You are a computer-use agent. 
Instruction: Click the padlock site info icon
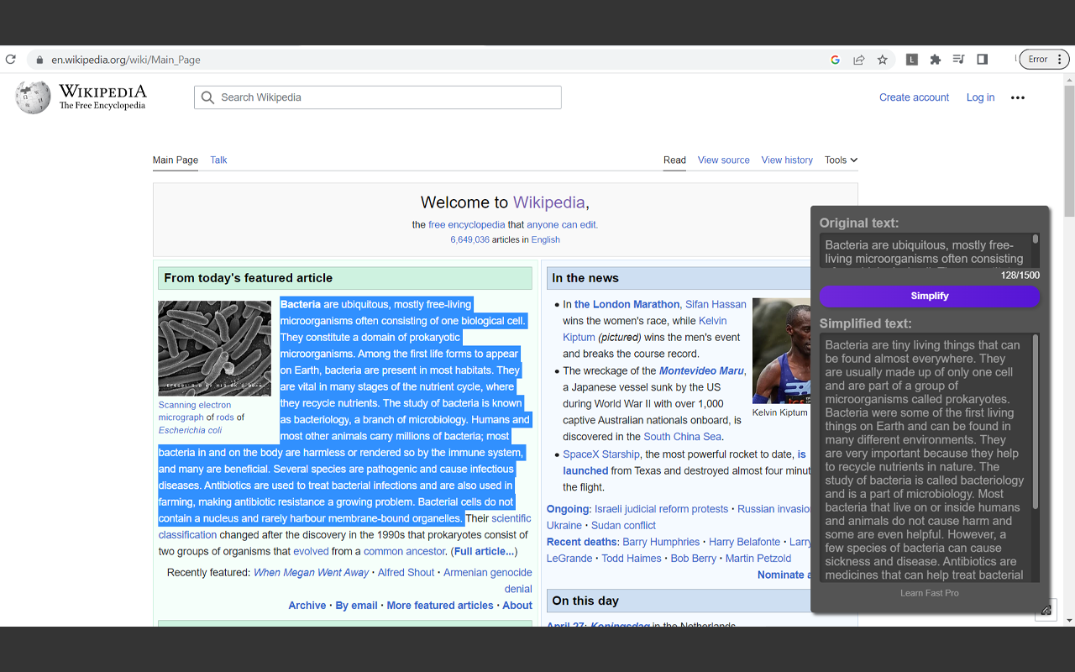pyautogui.click(x=39, y=60)
